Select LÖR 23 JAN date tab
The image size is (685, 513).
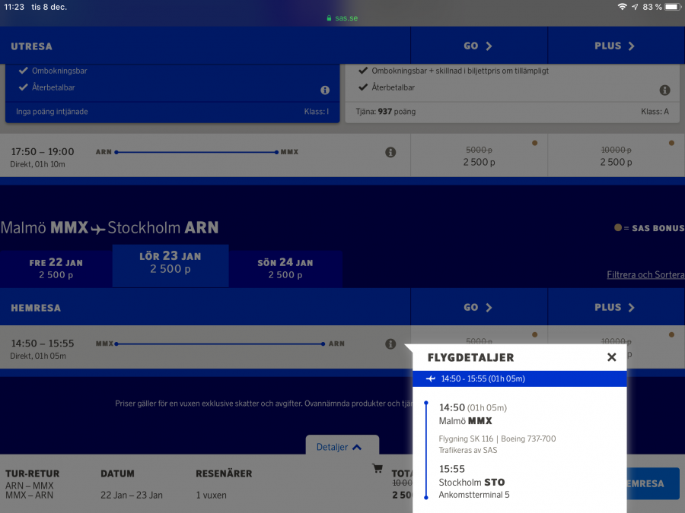pyautogui.click(x=170, y=263)
